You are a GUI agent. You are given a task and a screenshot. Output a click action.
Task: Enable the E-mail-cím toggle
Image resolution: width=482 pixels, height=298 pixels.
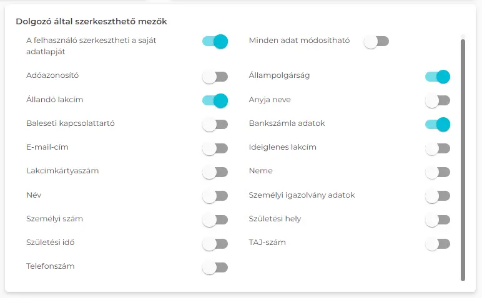pos(215,148)
